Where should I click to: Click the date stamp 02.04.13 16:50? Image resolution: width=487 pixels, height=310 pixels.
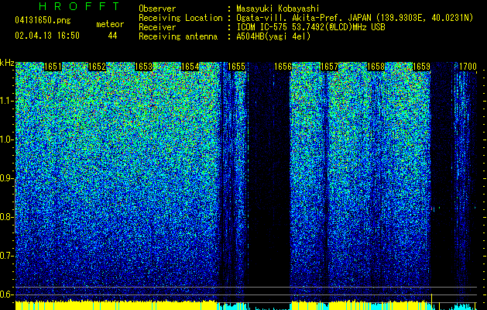tap(47, 36)
